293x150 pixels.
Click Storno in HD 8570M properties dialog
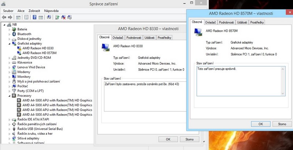pyautogui.click(x=282, y=124)
